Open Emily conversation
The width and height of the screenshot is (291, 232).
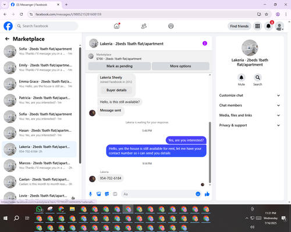pyautogui.click(x=40, y=67)
